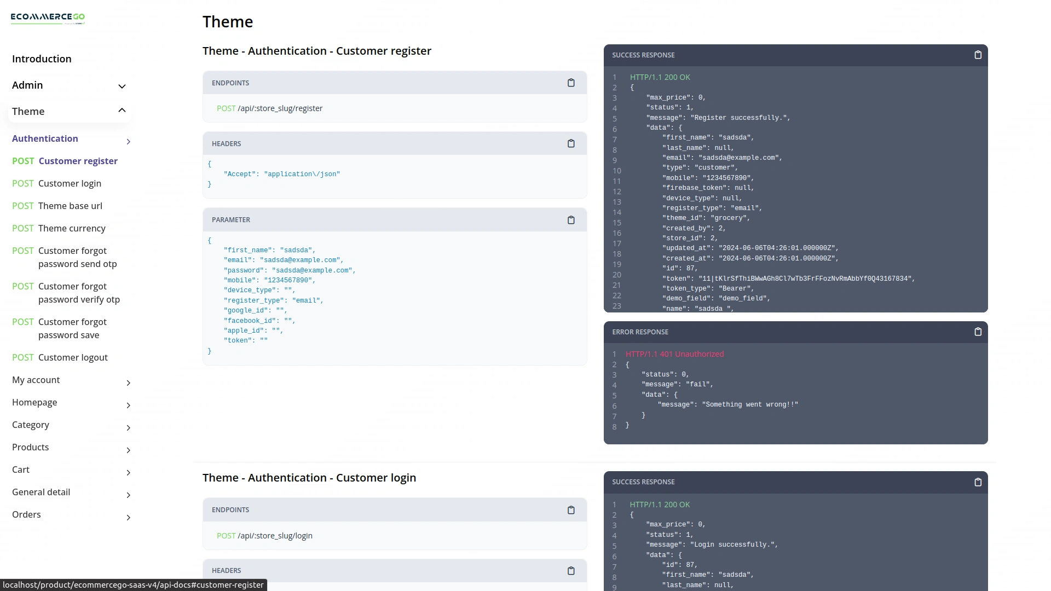This screenshot has width=1051, height=591.
Task: Open Customer logout endpoint link
Action: pos(72,357)
